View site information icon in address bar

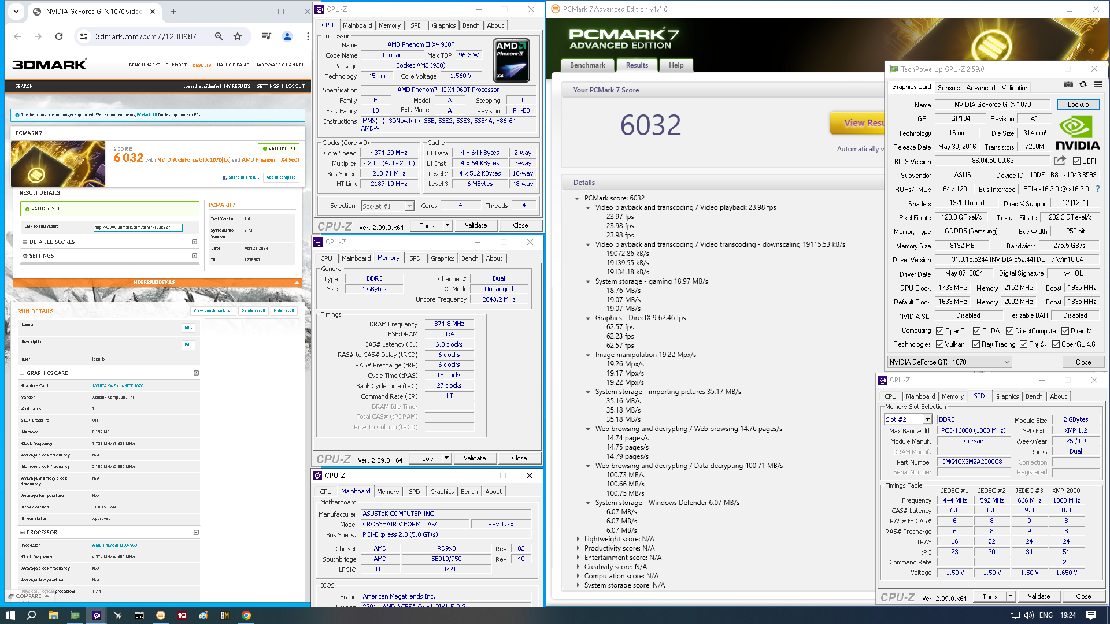pos(84,36)
